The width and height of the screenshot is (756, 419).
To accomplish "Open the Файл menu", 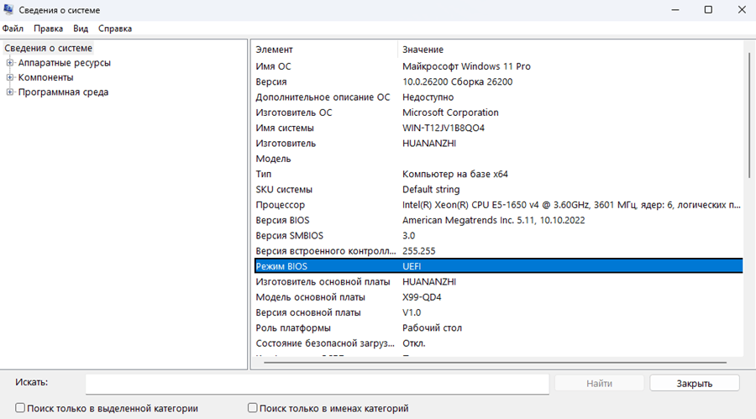I will [13, 29].
